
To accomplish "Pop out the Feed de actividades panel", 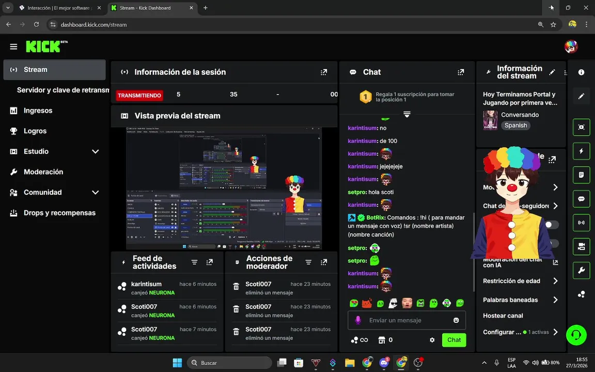I will [x=210, y=262].
